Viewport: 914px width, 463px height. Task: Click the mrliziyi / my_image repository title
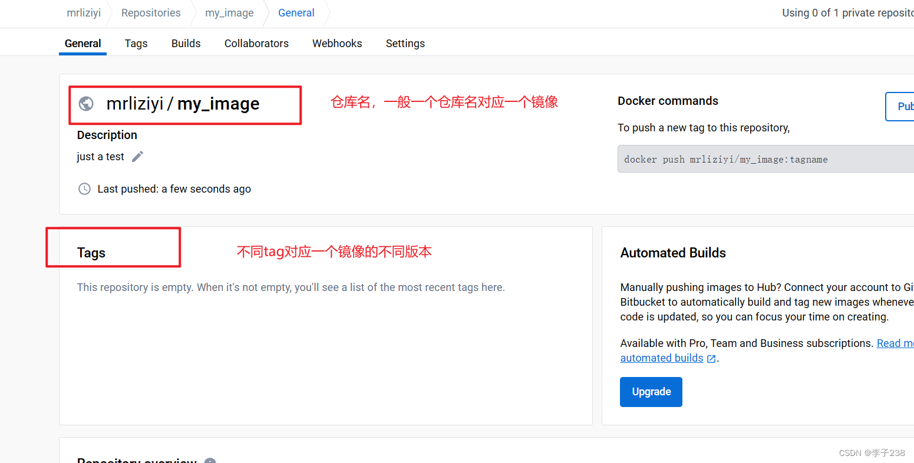click(x=183, y=104)
